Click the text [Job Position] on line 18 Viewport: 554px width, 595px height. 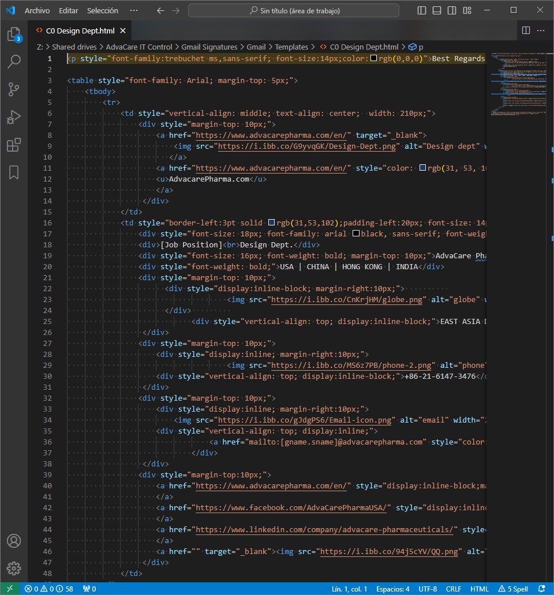(192, 245)
